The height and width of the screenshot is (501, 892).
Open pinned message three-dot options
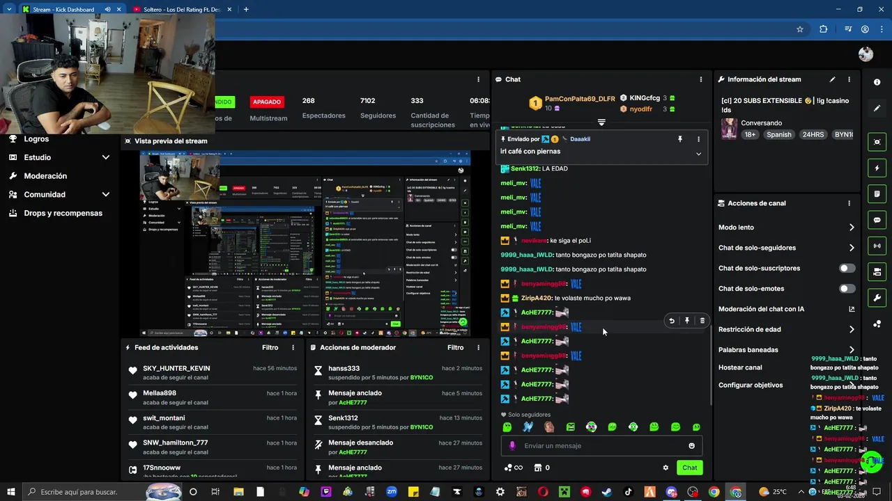(x=698, y=139)
